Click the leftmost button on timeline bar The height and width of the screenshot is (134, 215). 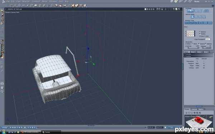pos(5,128)
